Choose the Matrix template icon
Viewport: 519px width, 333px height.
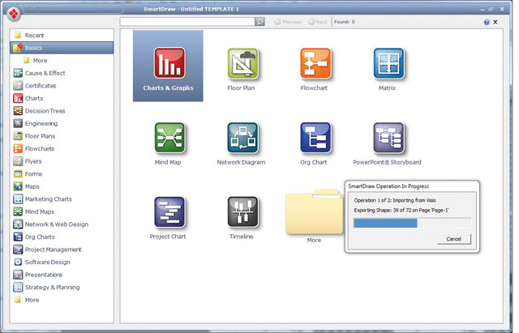pyautogui.click(x=388, y=64)
